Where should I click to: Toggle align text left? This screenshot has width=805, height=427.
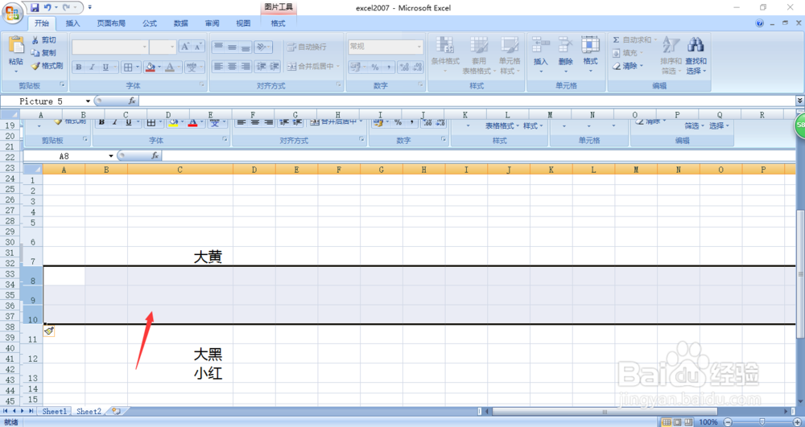(219, 66)
